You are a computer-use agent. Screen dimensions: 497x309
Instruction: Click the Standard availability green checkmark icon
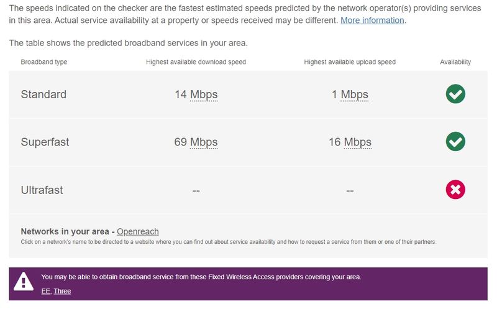(455, 95)
